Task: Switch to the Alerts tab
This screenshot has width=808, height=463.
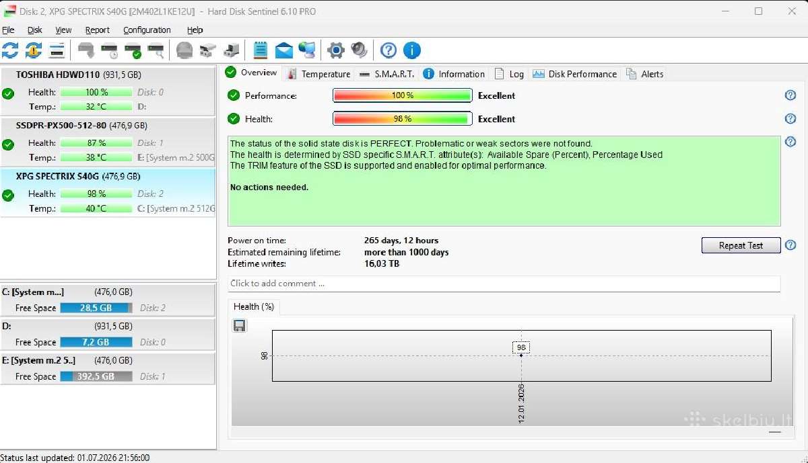Action: [x=645, y=74]
